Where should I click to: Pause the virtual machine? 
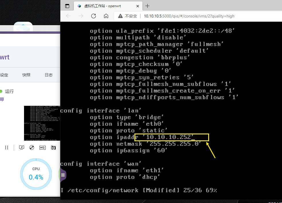click(7, 148)
